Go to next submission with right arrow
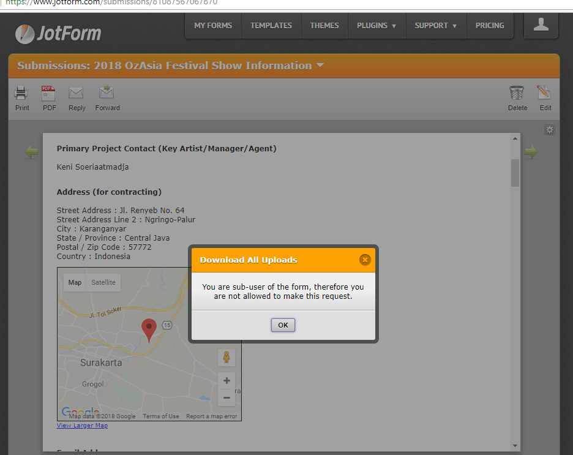573x455 pixels. [531, 152]
